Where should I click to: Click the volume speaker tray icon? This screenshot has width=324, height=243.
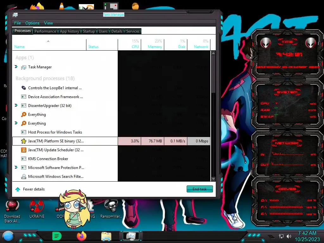[x=289, y=236]
